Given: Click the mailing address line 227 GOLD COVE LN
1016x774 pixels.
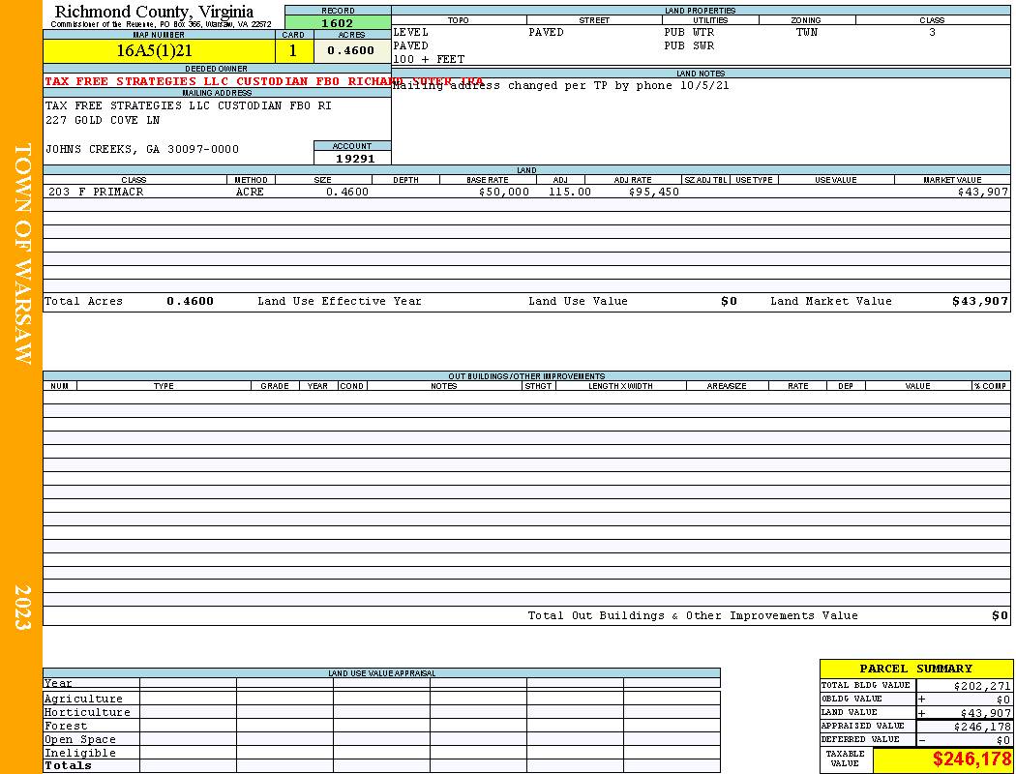Looking at the screenshot, I should tap(103, 121).
